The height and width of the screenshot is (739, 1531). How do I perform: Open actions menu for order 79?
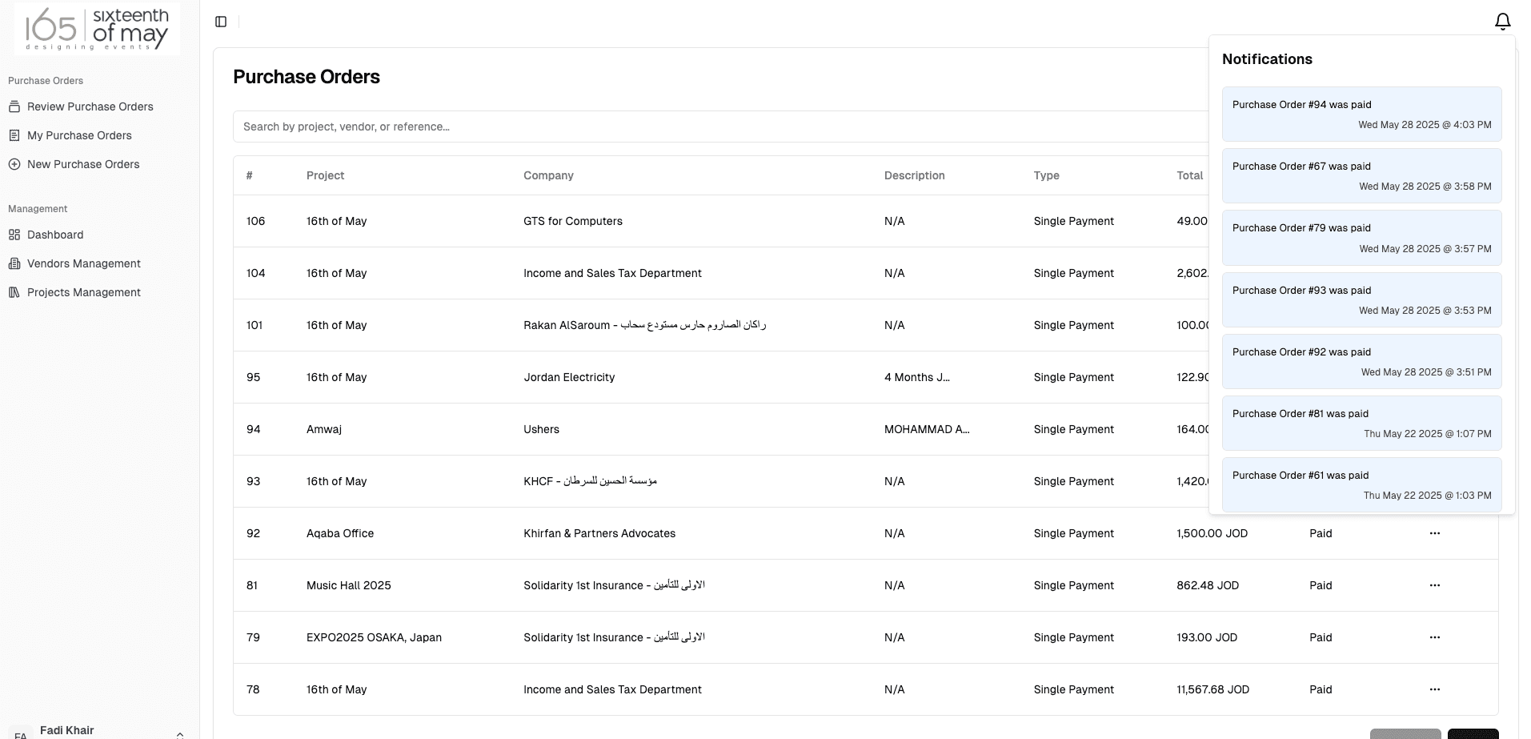click(x=1434, y=637)
